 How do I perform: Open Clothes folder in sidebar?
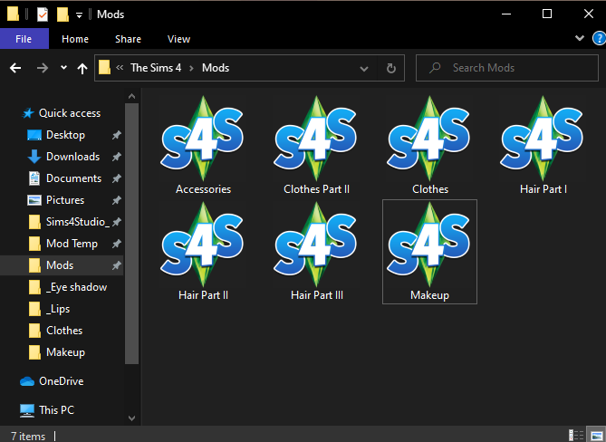tap(56, 331)
